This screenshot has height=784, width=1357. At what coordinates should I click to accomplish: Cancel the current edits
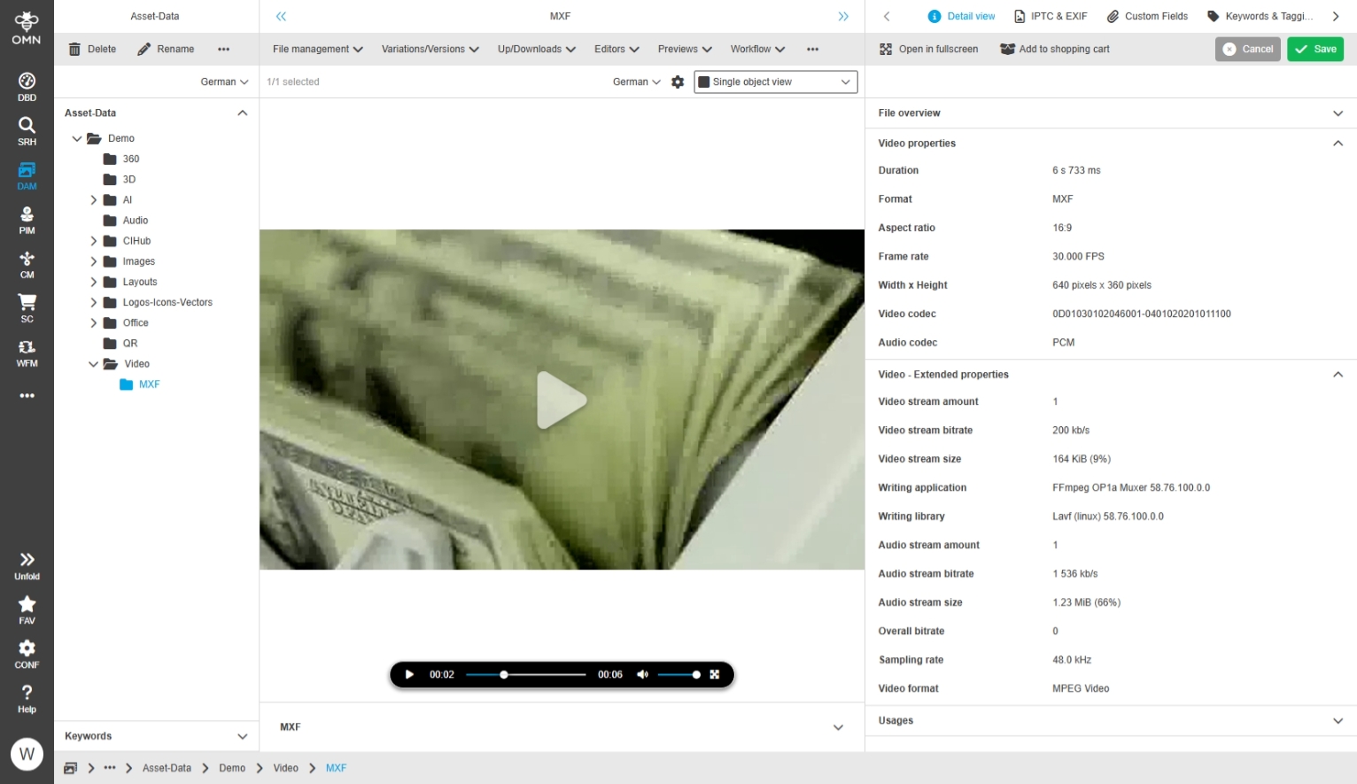(x=1248, y=49)
